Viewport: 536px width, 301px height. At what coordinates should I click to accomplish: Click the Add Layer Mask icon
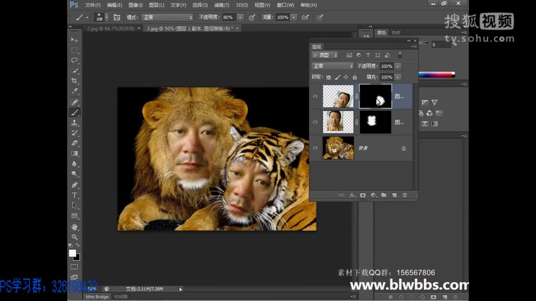pos(363,195)
